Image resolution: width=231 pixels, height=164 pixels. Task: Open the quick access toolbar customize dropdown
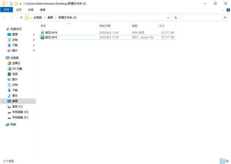pos(20,4)
